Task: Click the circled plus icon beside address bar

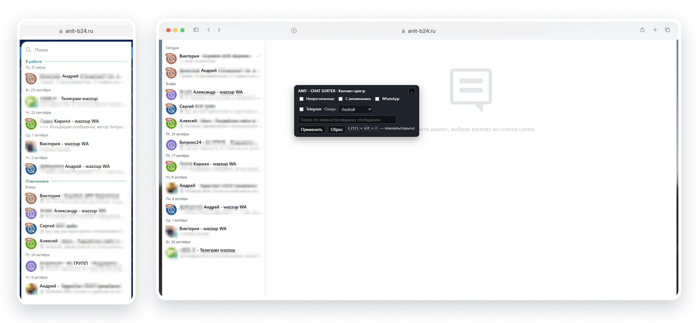Action: coord(294,31)
